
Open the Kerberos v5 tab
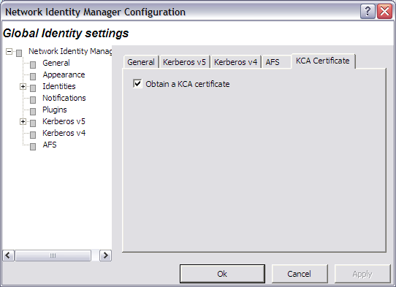tap(184, 62)
